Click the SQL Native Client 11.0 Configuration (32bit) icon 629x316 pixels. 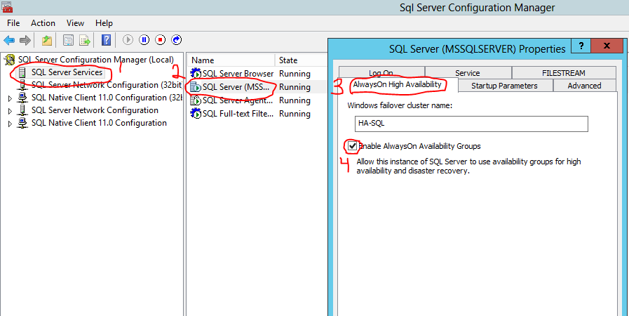point(23,98)
